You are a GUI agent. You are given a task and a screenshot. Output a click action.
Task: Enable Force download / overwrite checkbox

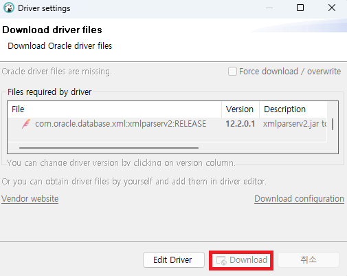(x=232, y=72)
